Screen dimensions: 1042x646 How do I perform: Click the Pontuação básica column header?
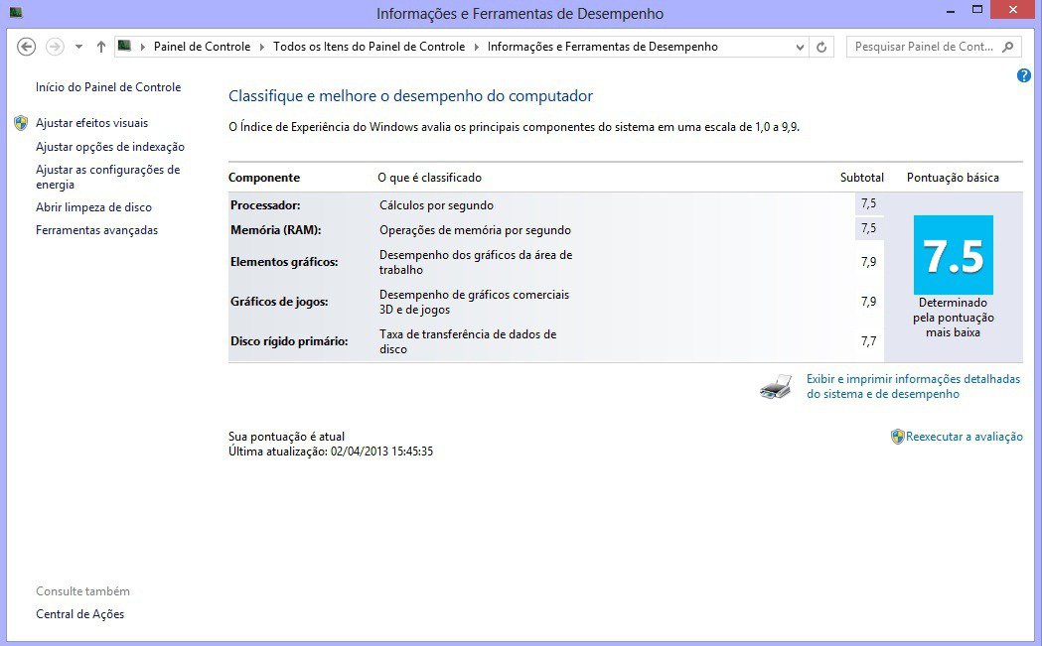click(953, 178)
